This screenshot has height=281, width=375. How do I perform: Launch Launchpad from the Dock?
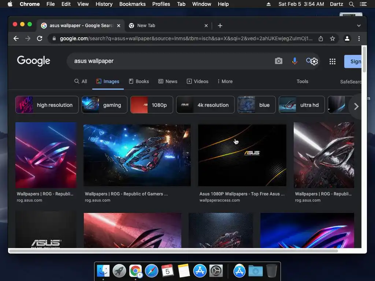[119, 271]
